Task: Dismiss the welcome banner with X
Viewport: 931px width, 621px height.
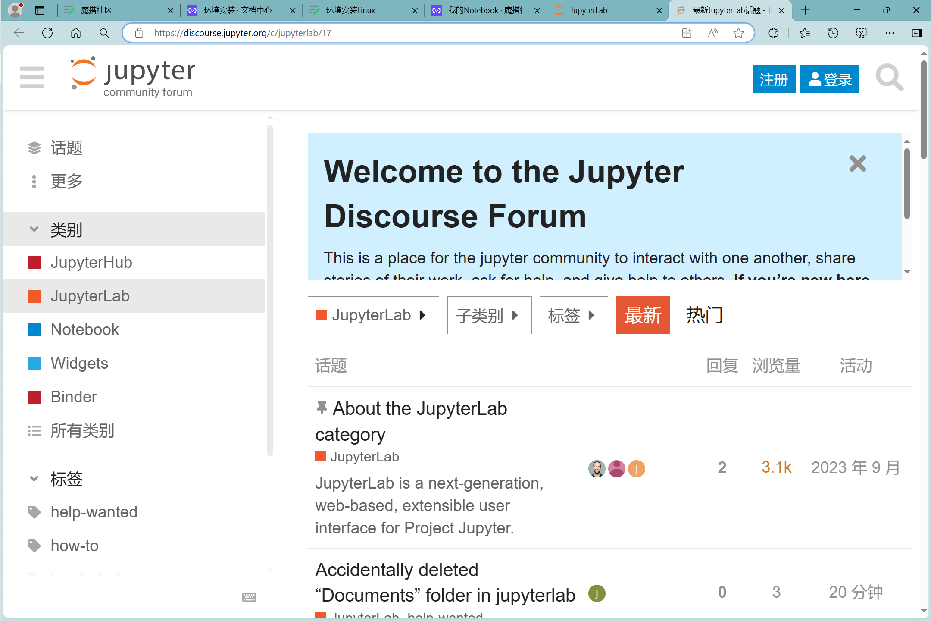Action: pyautogui.click(x=858, y=163)
